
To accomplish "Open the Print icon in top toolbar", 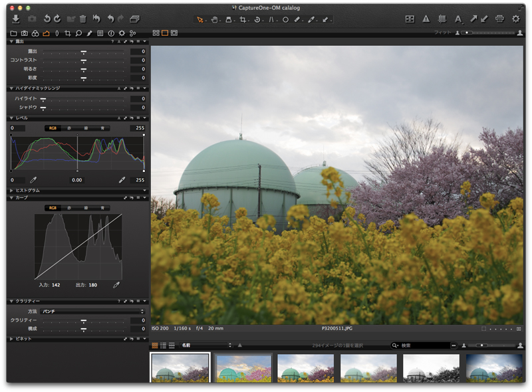I will [x=499, y=19].
